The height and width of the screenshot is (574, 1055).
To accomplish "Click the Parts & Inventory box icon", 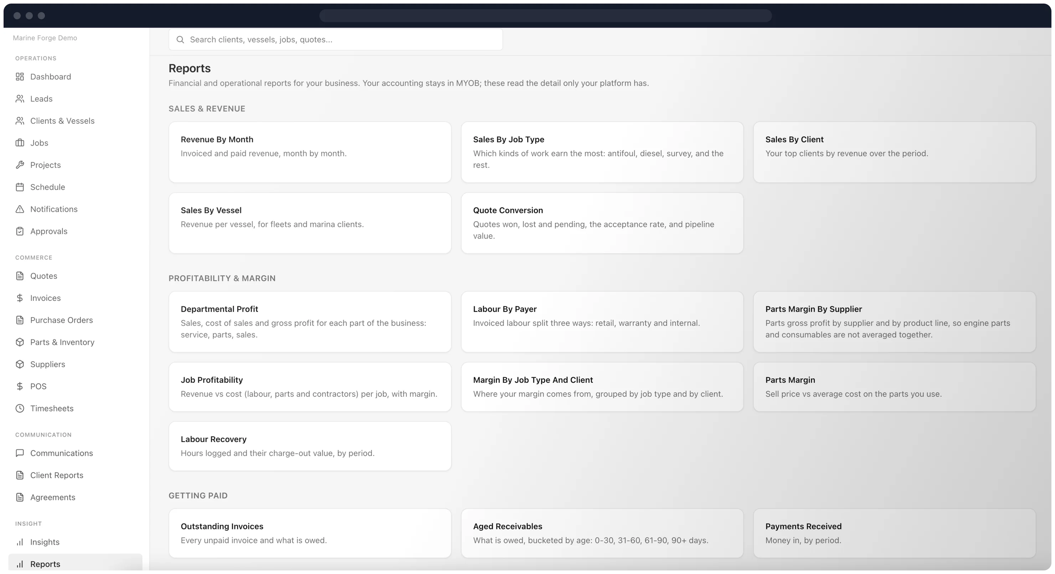I will [20, 343].
